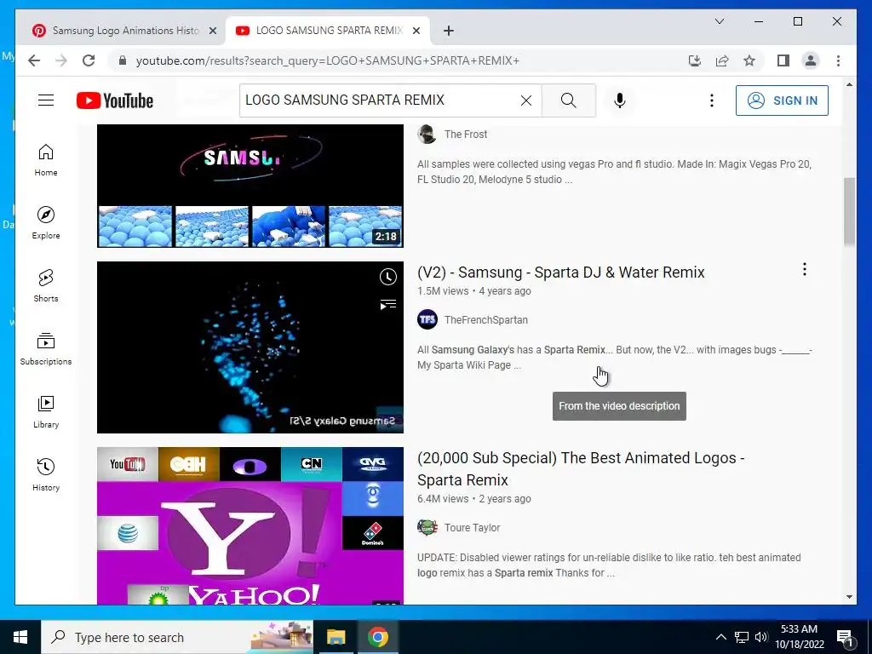Open YouTube settings three-dot menu
Screen dimensions: 872x654
711,100
